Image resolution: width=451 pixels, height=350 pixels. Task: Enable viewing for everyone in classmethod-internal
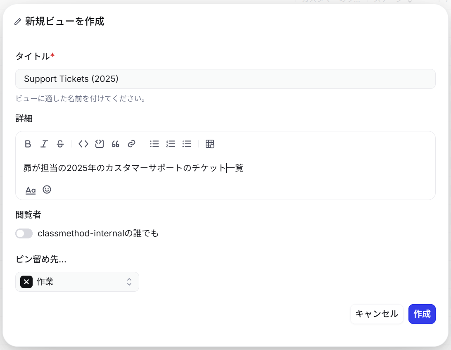click(24, 233)
